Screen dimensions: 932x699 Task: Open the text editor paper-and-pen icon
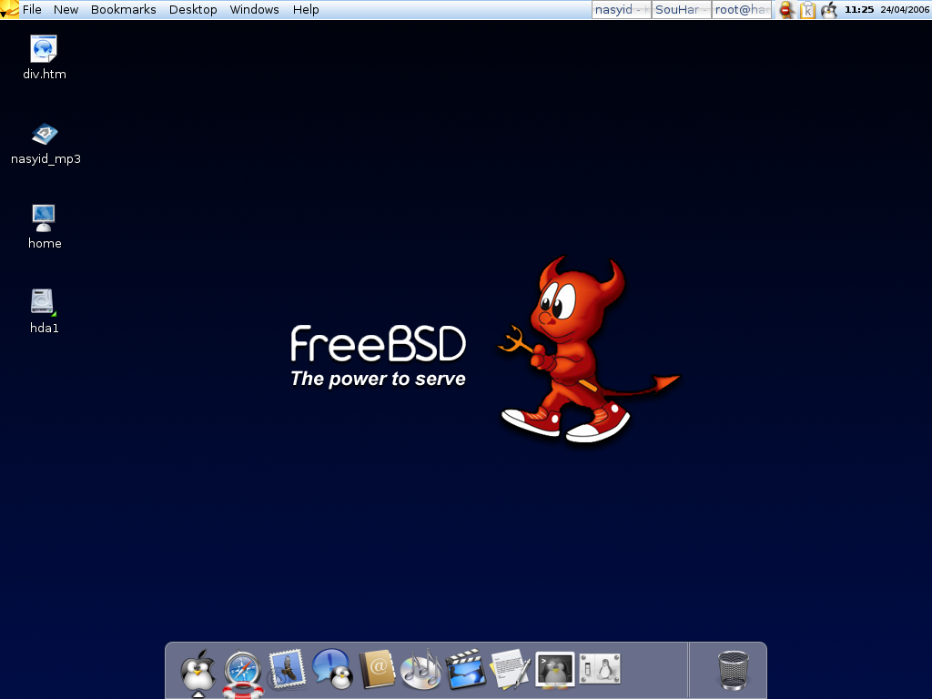tap(510, 670)
